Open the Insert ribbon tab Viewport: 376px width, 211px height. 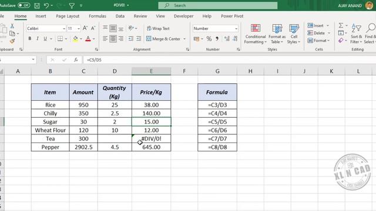(x=41, y=16)
